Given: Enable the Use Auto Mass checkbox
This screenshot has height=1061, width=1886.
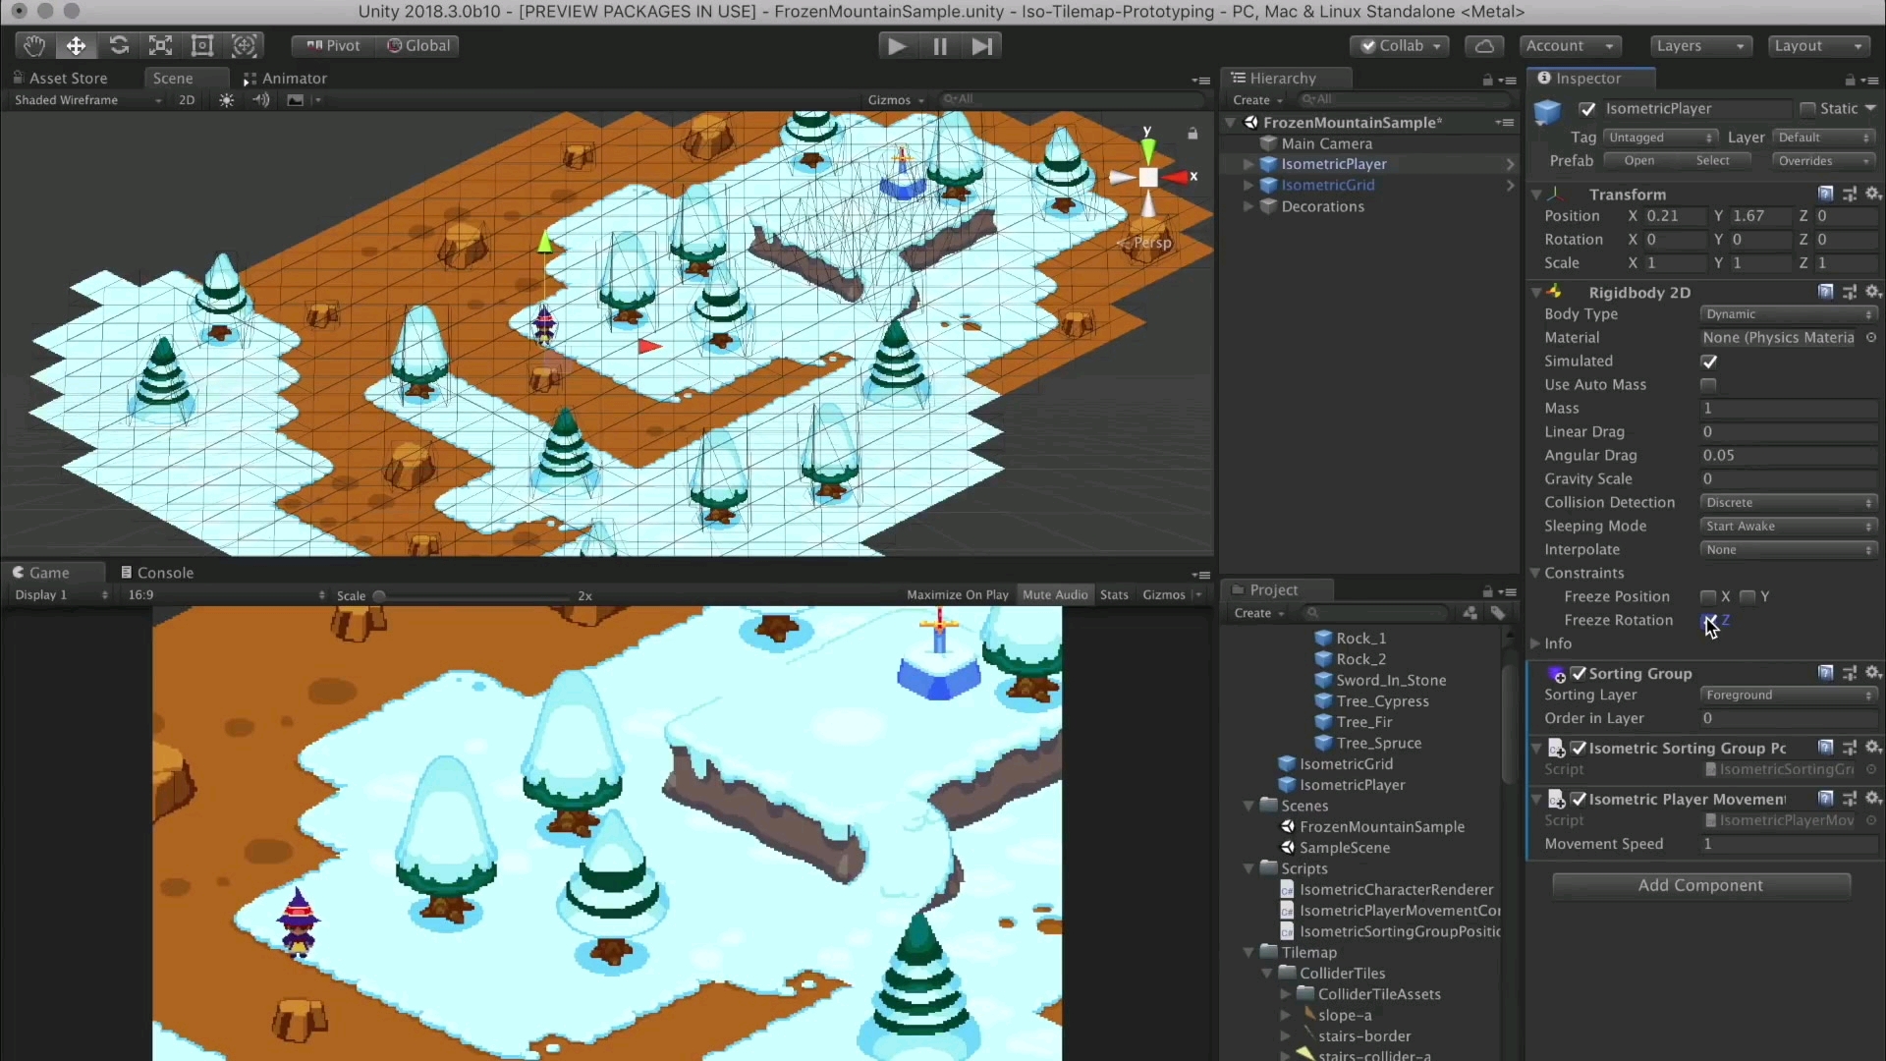Looking at the screenshot, I should (1709, 385).
